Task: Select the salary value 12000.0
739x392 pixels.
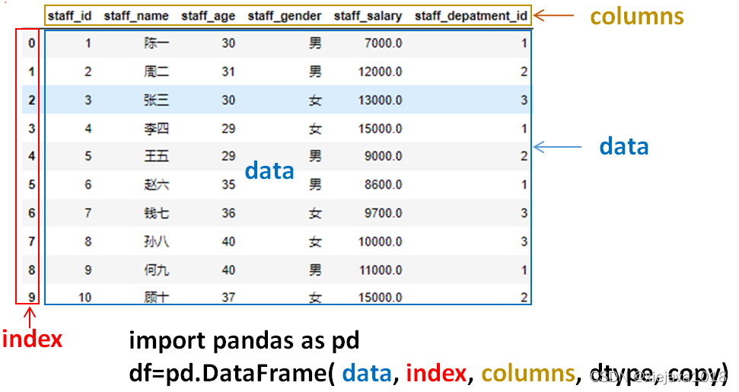Action: (380, 72)
